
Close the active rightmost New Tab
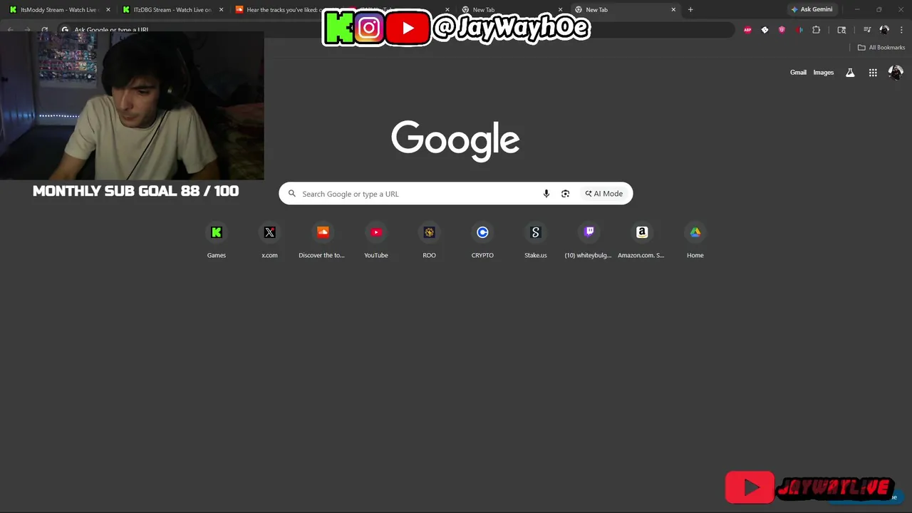673,10
